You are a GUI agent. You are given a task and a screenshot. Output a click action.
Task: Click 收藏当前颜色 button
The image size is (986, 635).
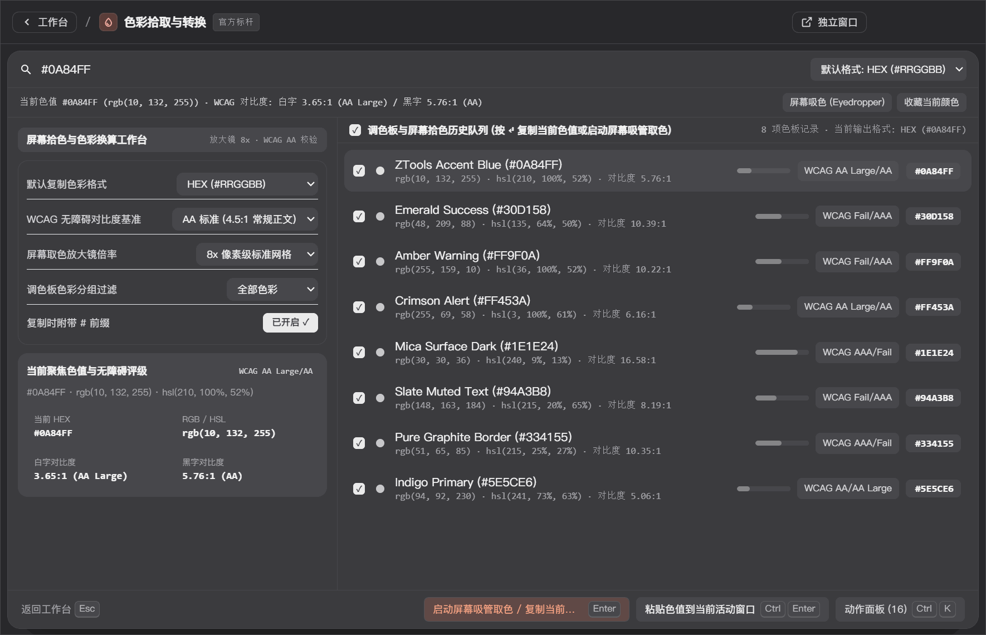[931, 102]
